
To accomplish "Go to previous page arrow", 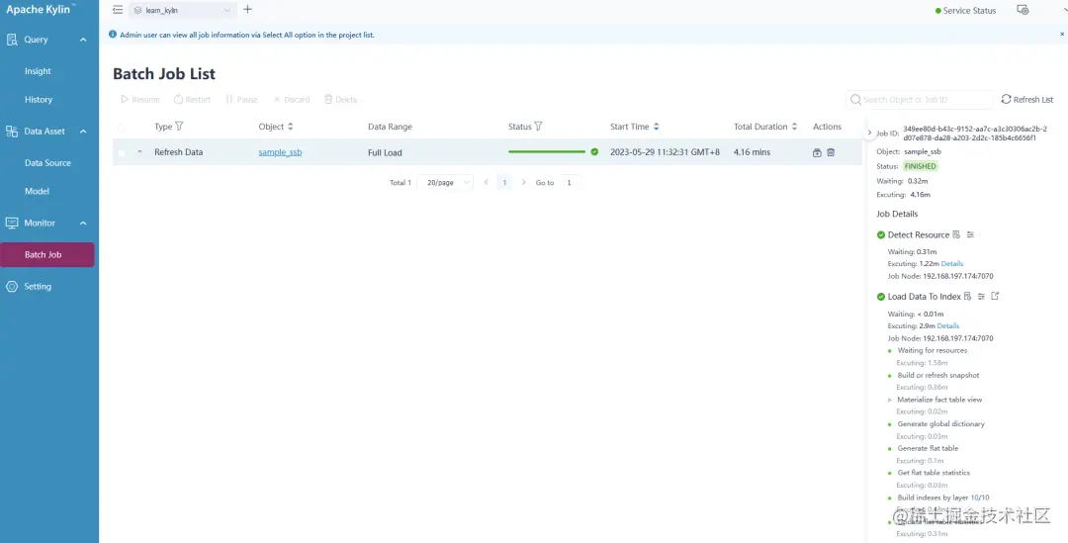I will click(486, 183).
